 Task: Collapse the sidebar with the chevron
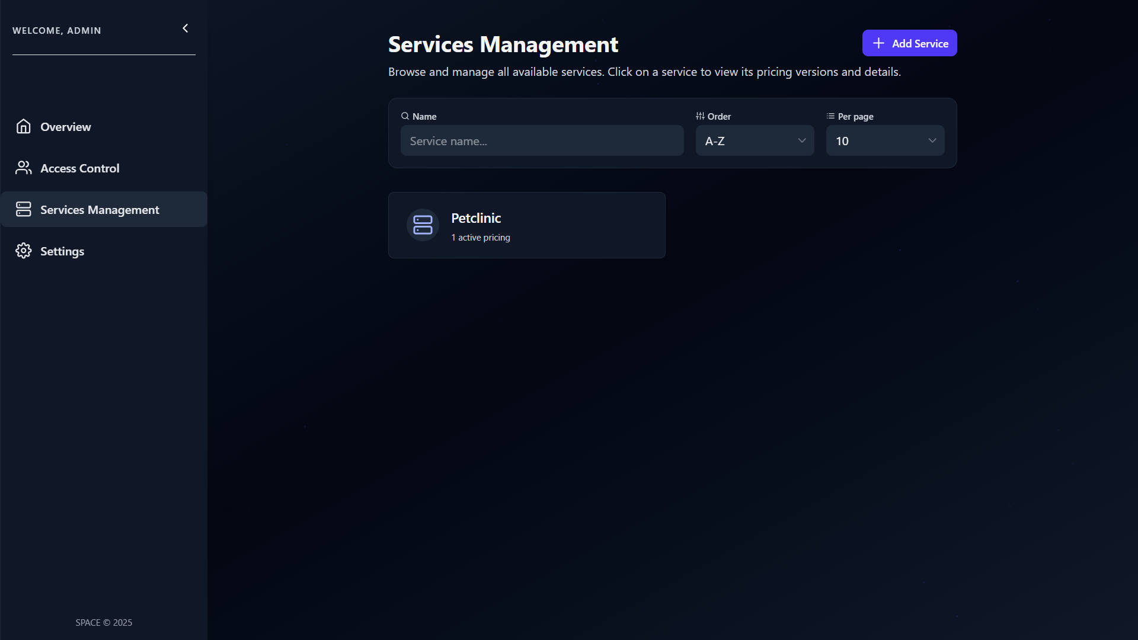click(185, 28)
